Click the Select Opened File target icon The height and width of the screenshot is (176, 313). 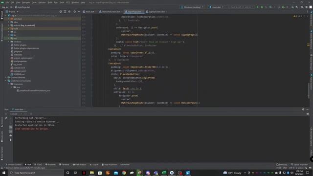[x=61, y=12]
